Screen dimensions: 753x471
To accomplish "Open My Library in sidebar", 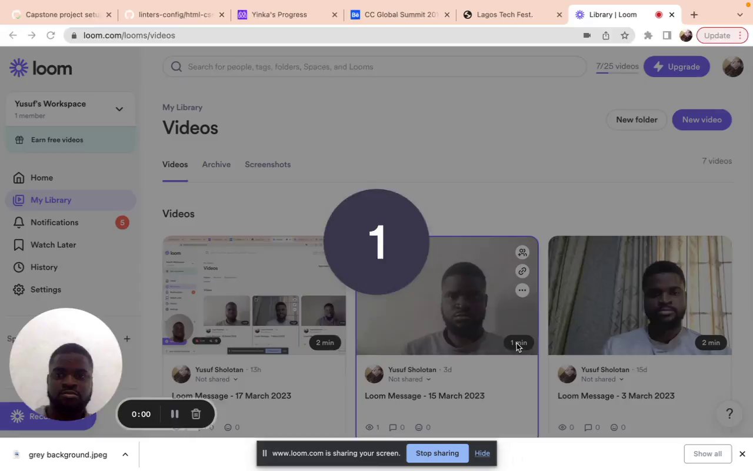I will 71,200.
